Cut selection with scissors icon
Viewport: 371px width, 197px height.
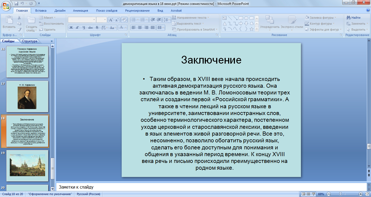19,18
